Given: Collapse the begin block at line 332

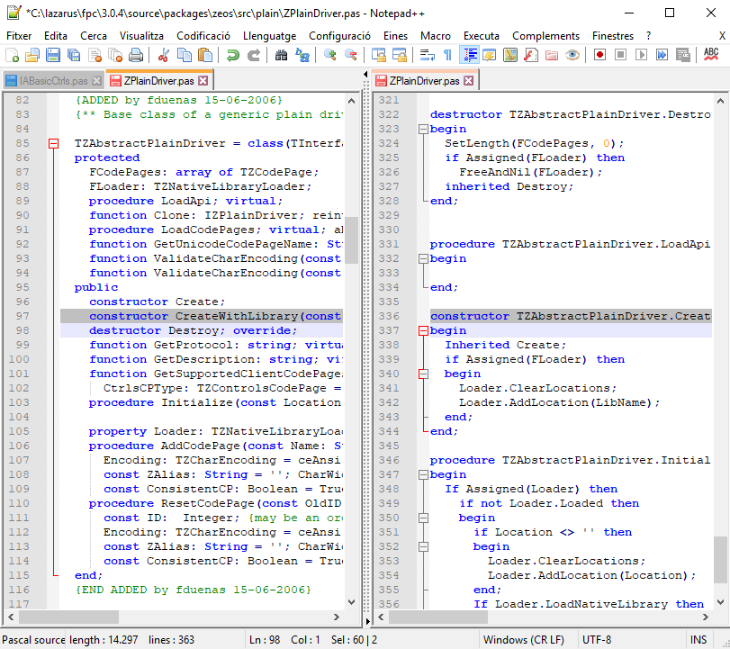Looking at the screenshot, I should (x=423, y=259).
